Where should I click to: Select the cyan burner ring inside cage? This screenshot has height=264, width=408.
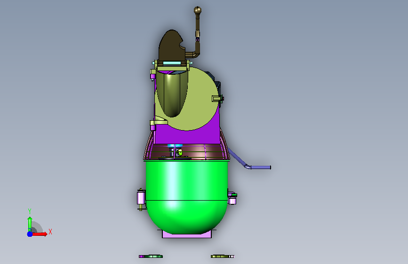[175, 146]
